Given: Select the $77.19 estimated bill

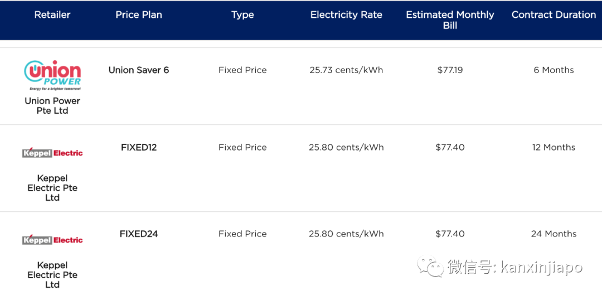Looking at the screenshot, I should pyautogui.click(x=450, y=70).
